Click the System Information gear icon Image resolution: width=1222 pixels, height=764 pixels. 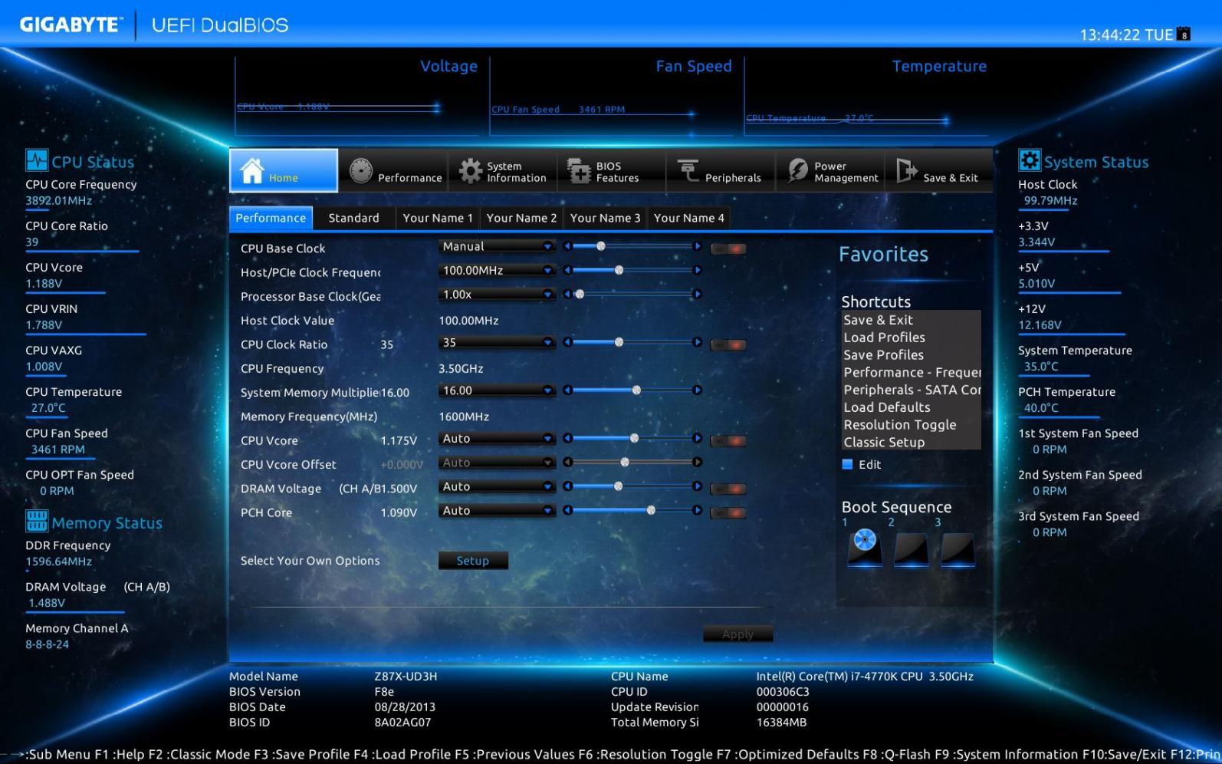click(x=470, y=170)
